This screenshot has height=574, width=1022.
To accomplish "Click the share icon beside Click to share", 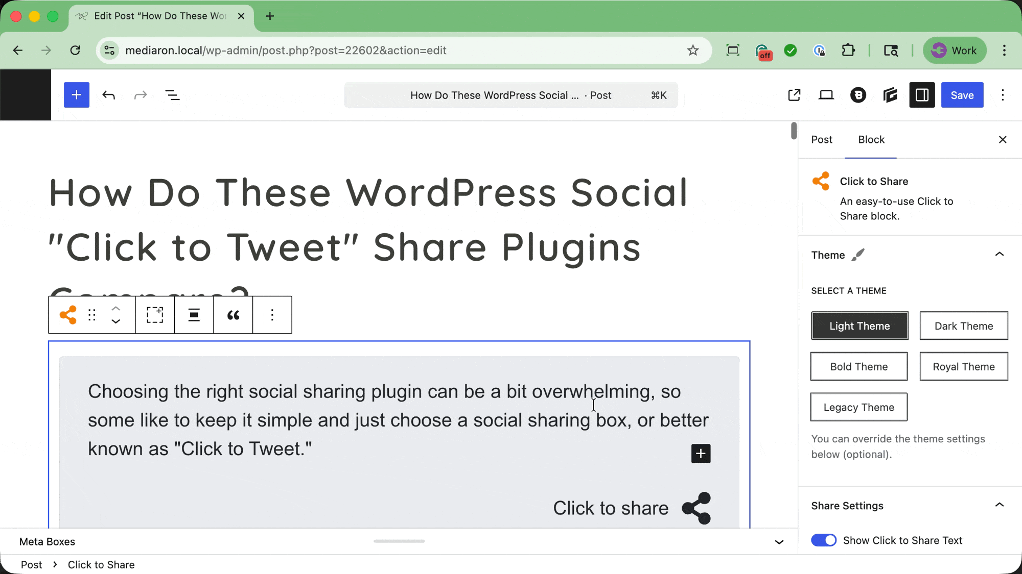I will (696, 508).
